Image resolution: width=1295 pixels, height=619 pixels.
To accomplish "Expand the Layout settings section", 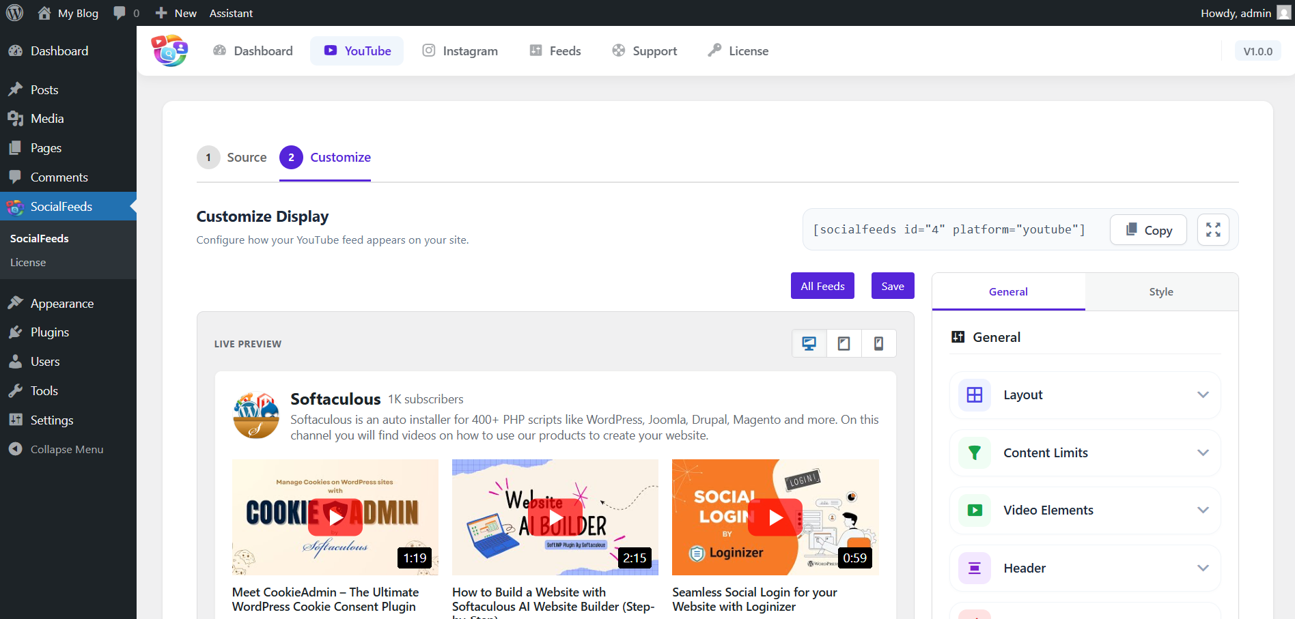I will [1084, 394].
